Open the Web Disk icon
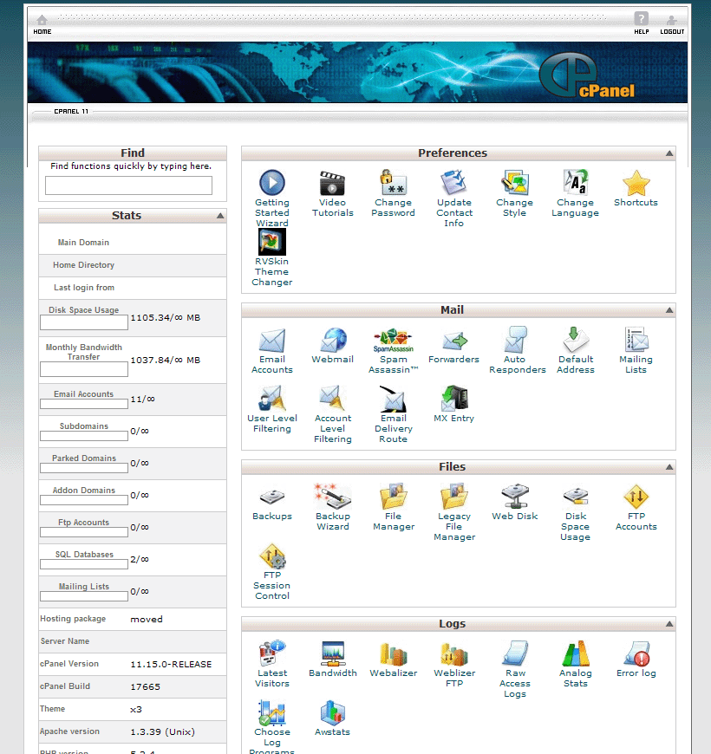Screen dimensions: 711x754 [x=515, y=497]
